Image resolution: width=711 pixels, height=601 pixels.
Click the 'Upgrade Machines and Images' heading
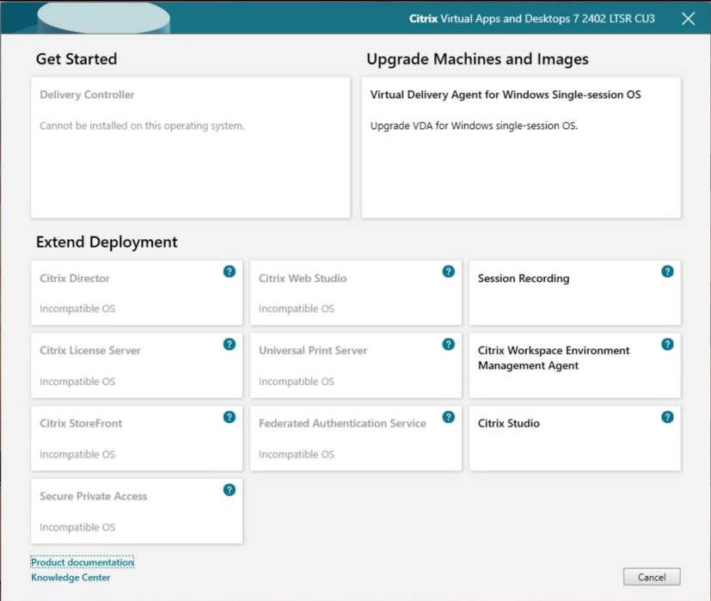point(477,59)
